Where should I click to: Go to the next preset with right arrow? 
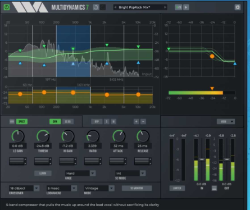165,7
